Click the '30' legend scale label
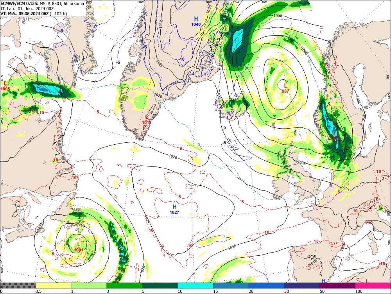The width and height of the screenshot is (391, 294). click(287, 291)
